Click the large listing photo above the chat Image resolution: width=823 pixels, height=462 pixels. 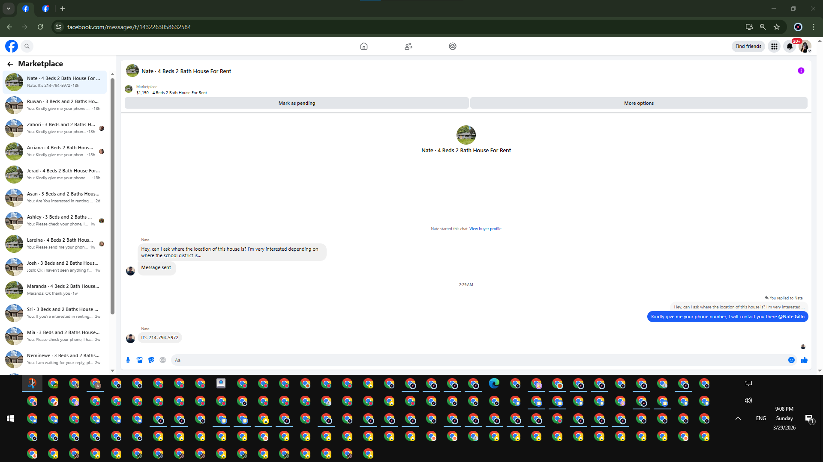click(x=466, y=135)
